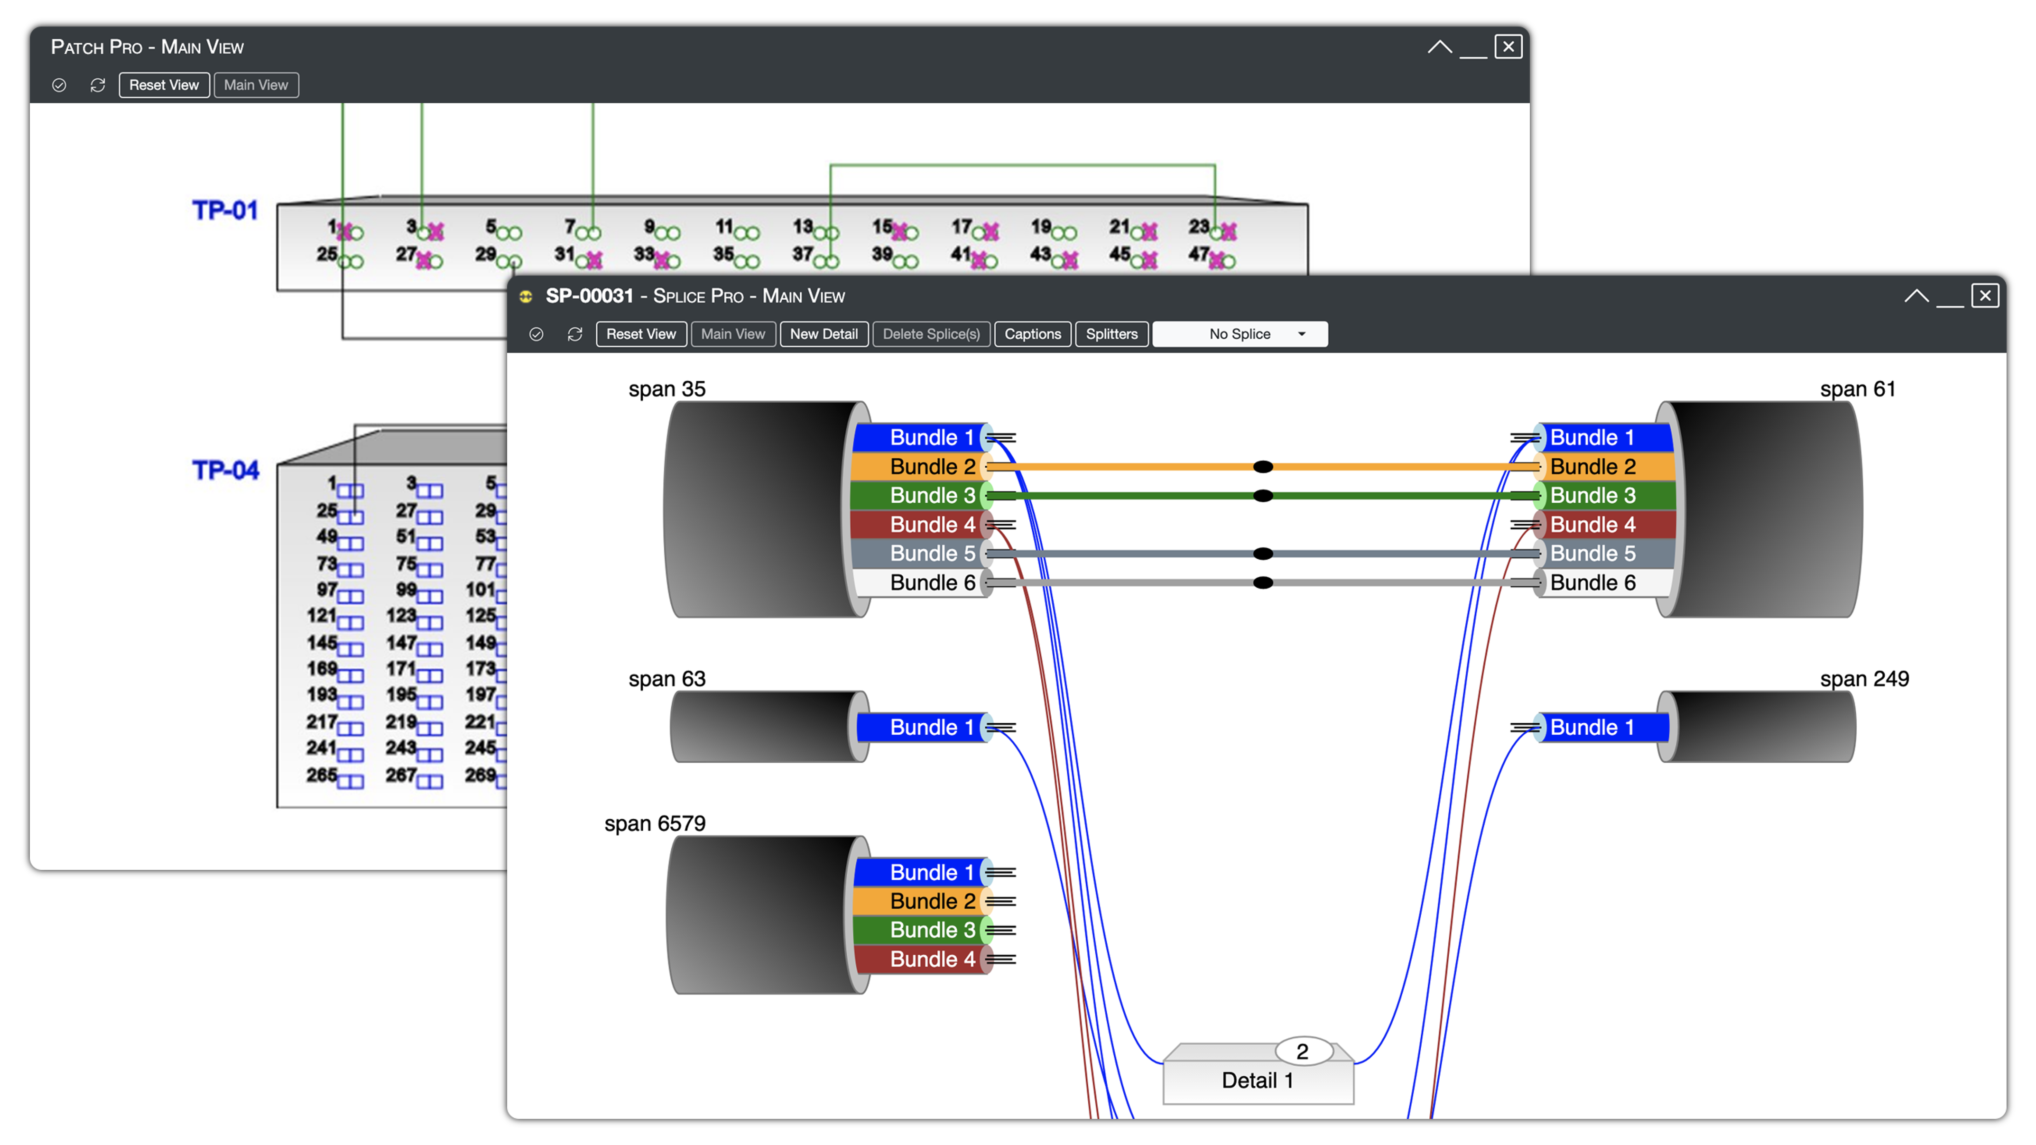Click the Delete Splice(s) button
This screenshot has width=2036, height=1145.
pyautogui.click(x=931, y=334)
